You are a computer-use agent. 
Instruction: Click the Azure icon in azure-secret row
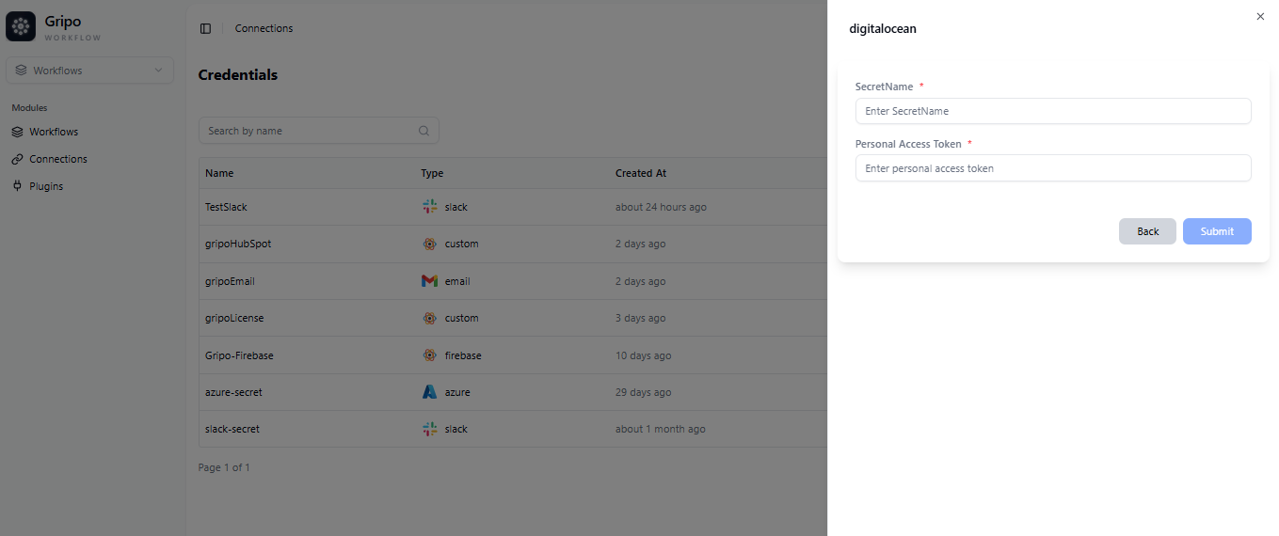(429, 392)
